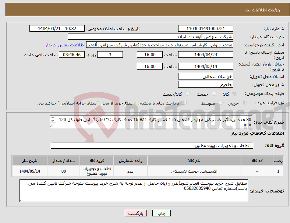The image size is (290, 223).
Task: Select the خدمت radio button
Action: [x=214, y=93]
